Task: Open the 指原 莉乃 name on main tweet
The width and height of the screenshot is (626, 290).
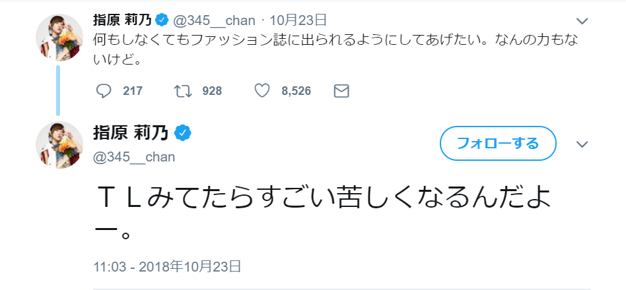Action: click(131, 134)
